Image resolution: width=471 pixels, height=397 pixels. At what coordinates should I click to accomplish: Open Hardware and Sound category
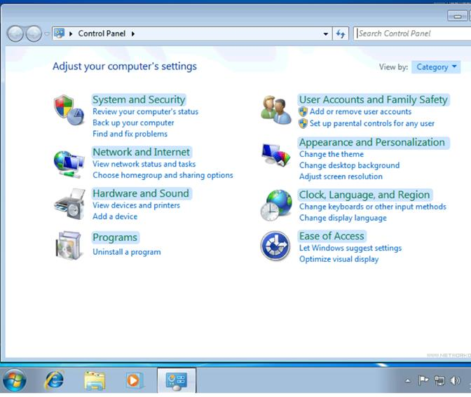[141, 193]
